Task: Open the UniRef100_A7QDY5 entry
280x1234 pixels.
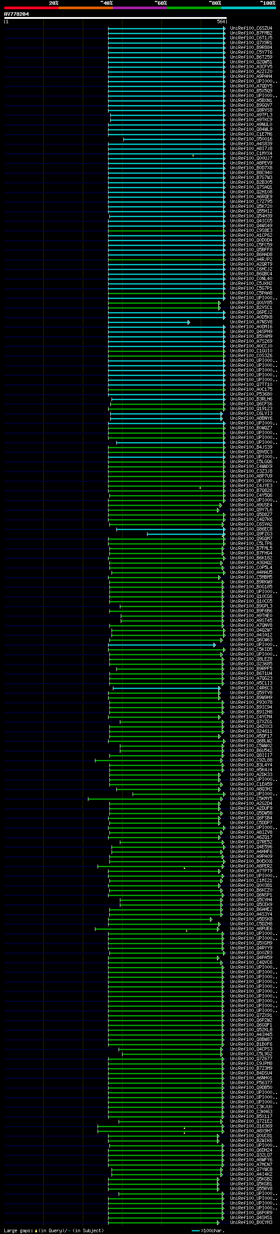Action: 251,86
